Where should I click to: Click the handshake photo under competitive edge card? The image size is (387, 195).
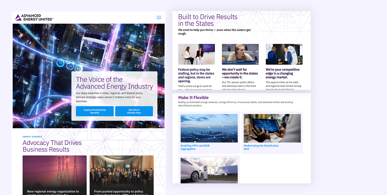click(x=284, y=54)
